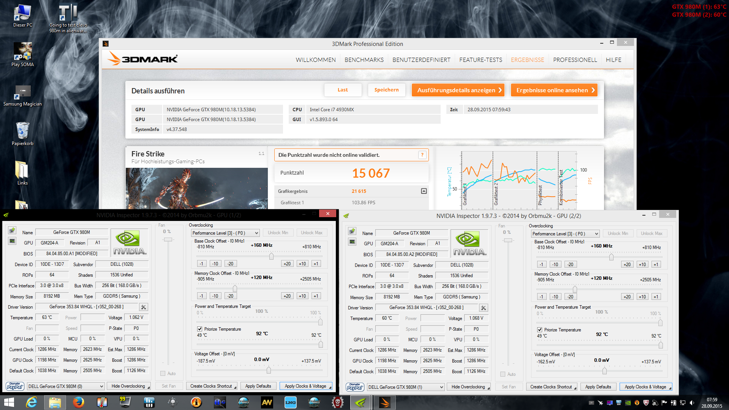Click the volume speaker tray icon
The image size is (729, 410).
click(692, 402)
